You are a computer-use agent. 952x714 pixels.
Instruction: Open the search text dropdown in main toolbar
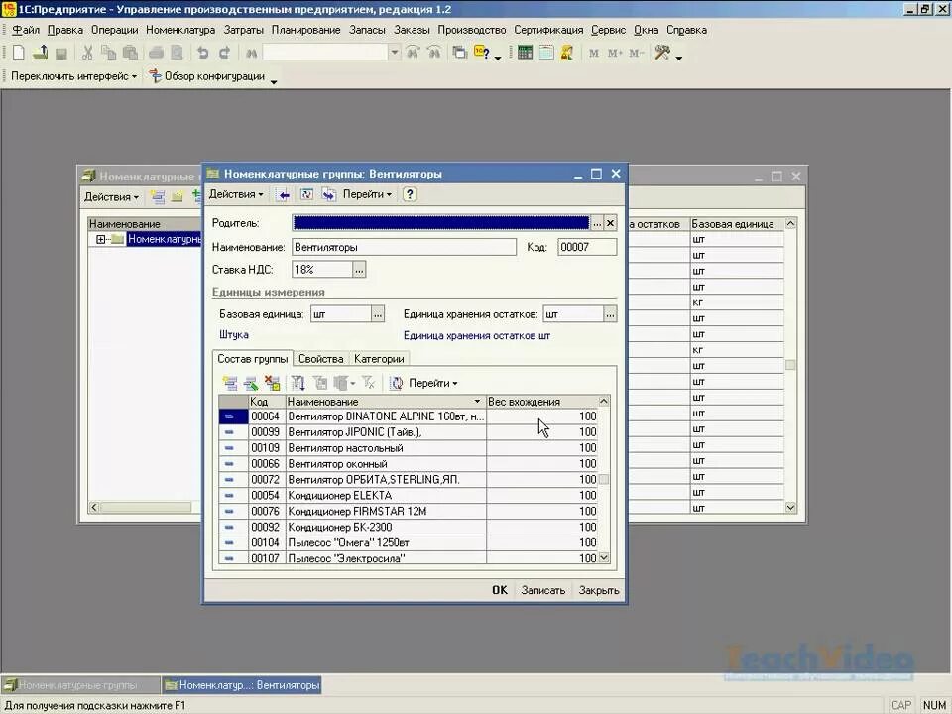(x=395, y=53)
